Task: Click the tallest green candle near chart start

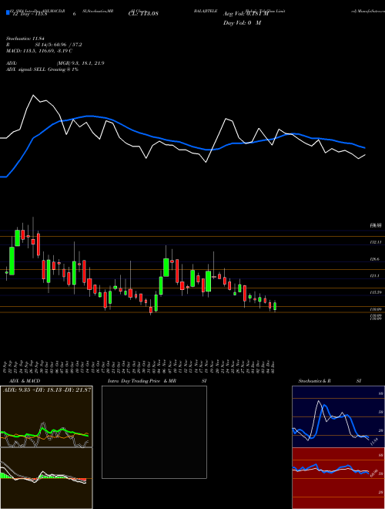Action: point(12,261)
